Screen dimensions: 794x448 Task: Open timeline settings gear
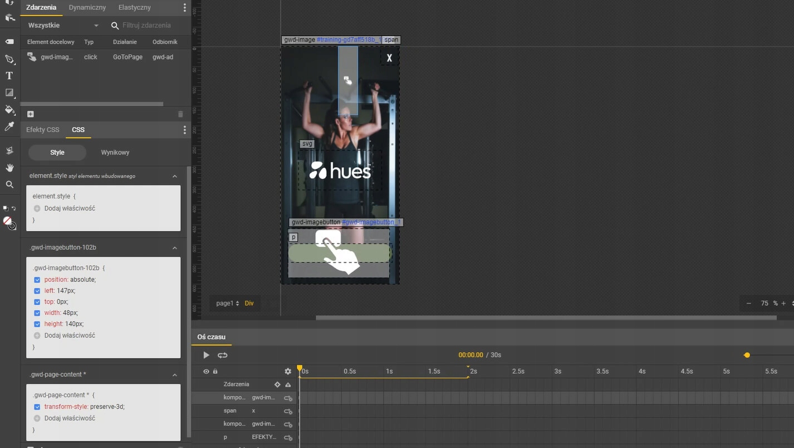pyautogui.click(x=288, y=371)
